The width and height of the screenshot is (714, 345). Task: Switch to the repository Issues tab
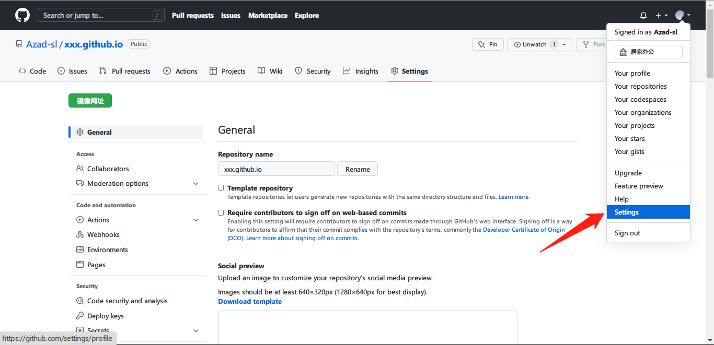(72, 71)
